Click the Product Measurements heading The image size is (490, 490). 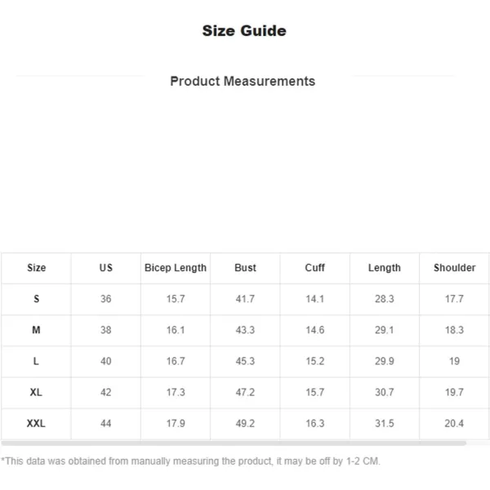tap(243, 81)
